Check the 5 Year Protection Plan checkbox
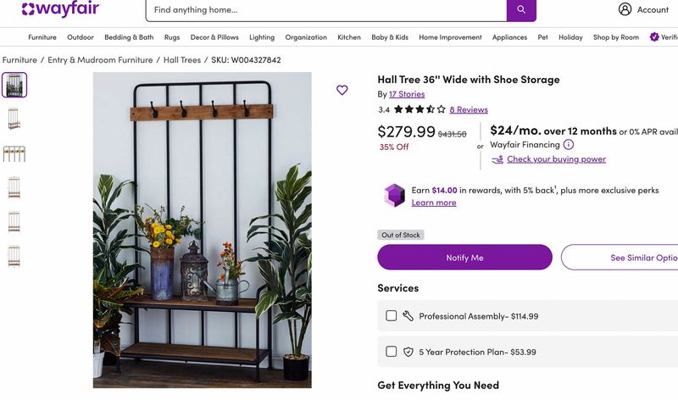The height and width of the screenshot is (400, 678). coord(391,351)
